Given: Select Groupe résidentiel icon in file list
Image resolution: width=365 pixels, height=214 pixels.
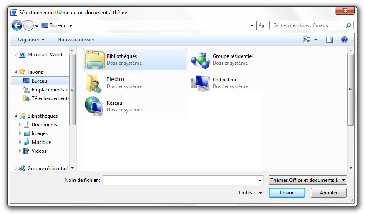Looking at the screenshot, I should click(x=200, y=60).
